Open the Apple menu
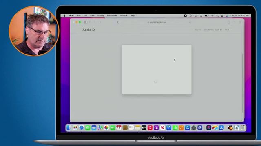 pos(64,15)
